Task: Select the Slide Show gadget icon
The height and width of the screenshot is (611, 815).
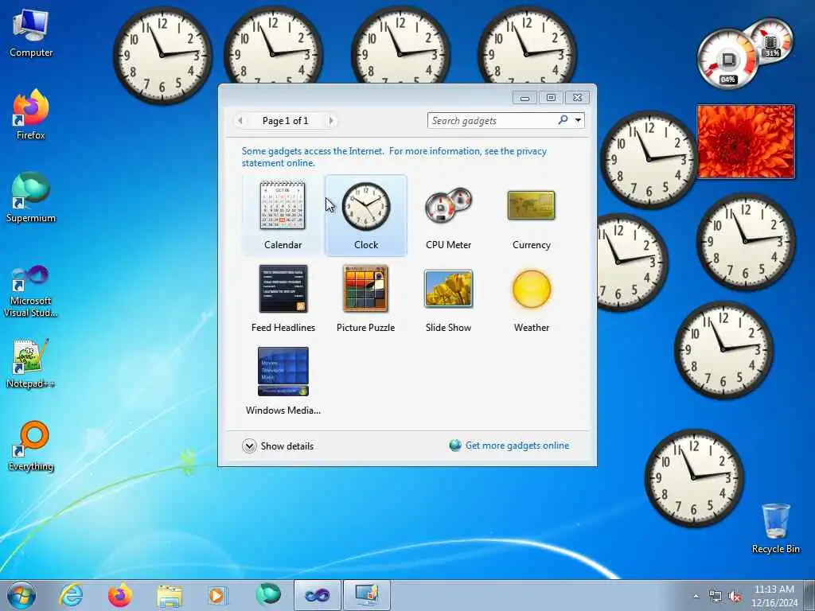Action: 449,288
